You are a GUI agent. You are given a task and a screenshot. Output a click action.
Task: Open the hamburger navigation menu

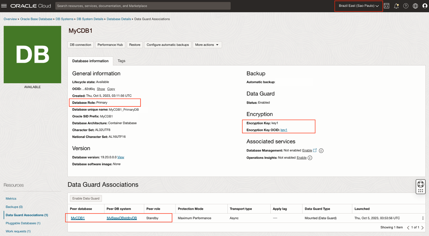(4, 6)
